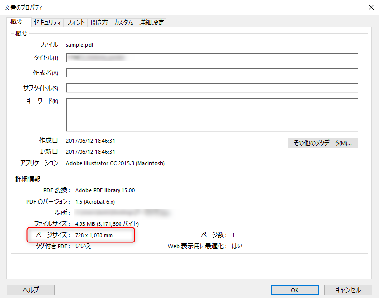Click the Adobe Illustrator CC 2015.3 application text

pyautogui.click(x=115, y=163)
